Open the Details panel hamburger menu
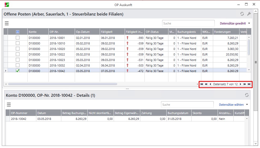Viewport: 260px width, 148px height. 9,105
